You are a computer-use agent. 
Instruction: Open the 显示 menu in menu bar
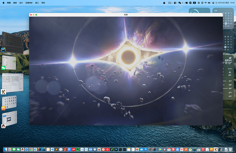[21, 2]
